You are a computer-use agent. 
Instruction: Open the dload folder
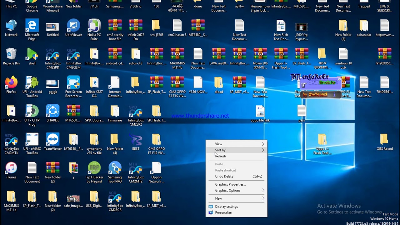pos(219,82)
